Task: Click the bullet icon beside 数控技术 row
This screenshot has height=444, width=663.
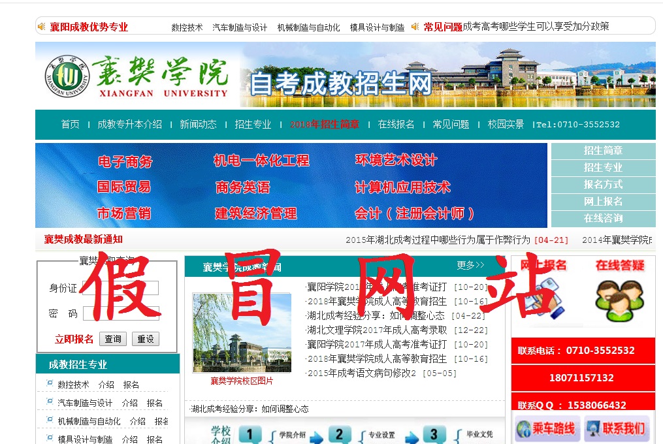Action: [50, 383]
